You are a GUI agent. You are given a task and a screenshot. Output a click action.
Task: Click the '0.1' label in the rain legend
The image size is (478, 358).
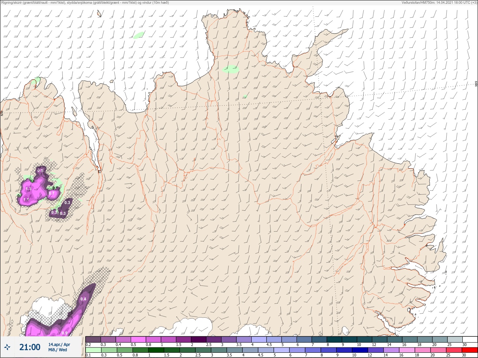88,355
